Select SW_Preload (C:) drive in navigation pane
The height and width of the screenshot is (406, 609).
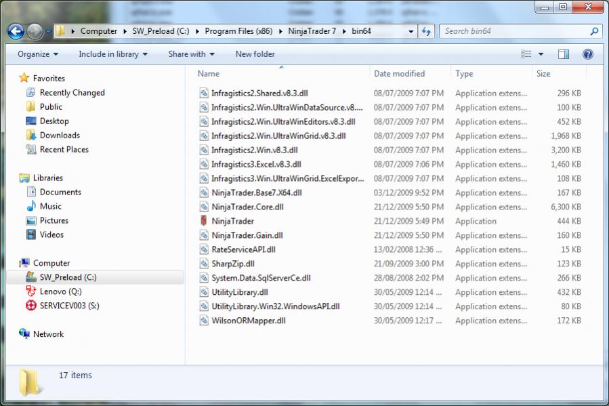(95, 277)
